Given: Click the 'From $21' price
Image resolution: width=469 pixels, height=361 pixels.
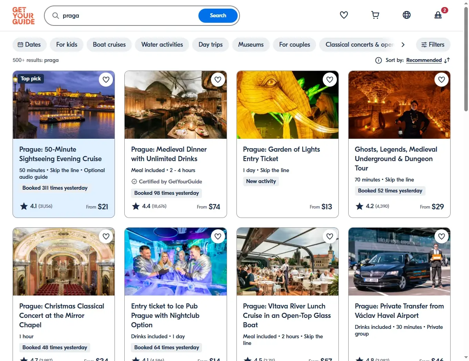Looking at the screenshot, I should pos(97,207).
